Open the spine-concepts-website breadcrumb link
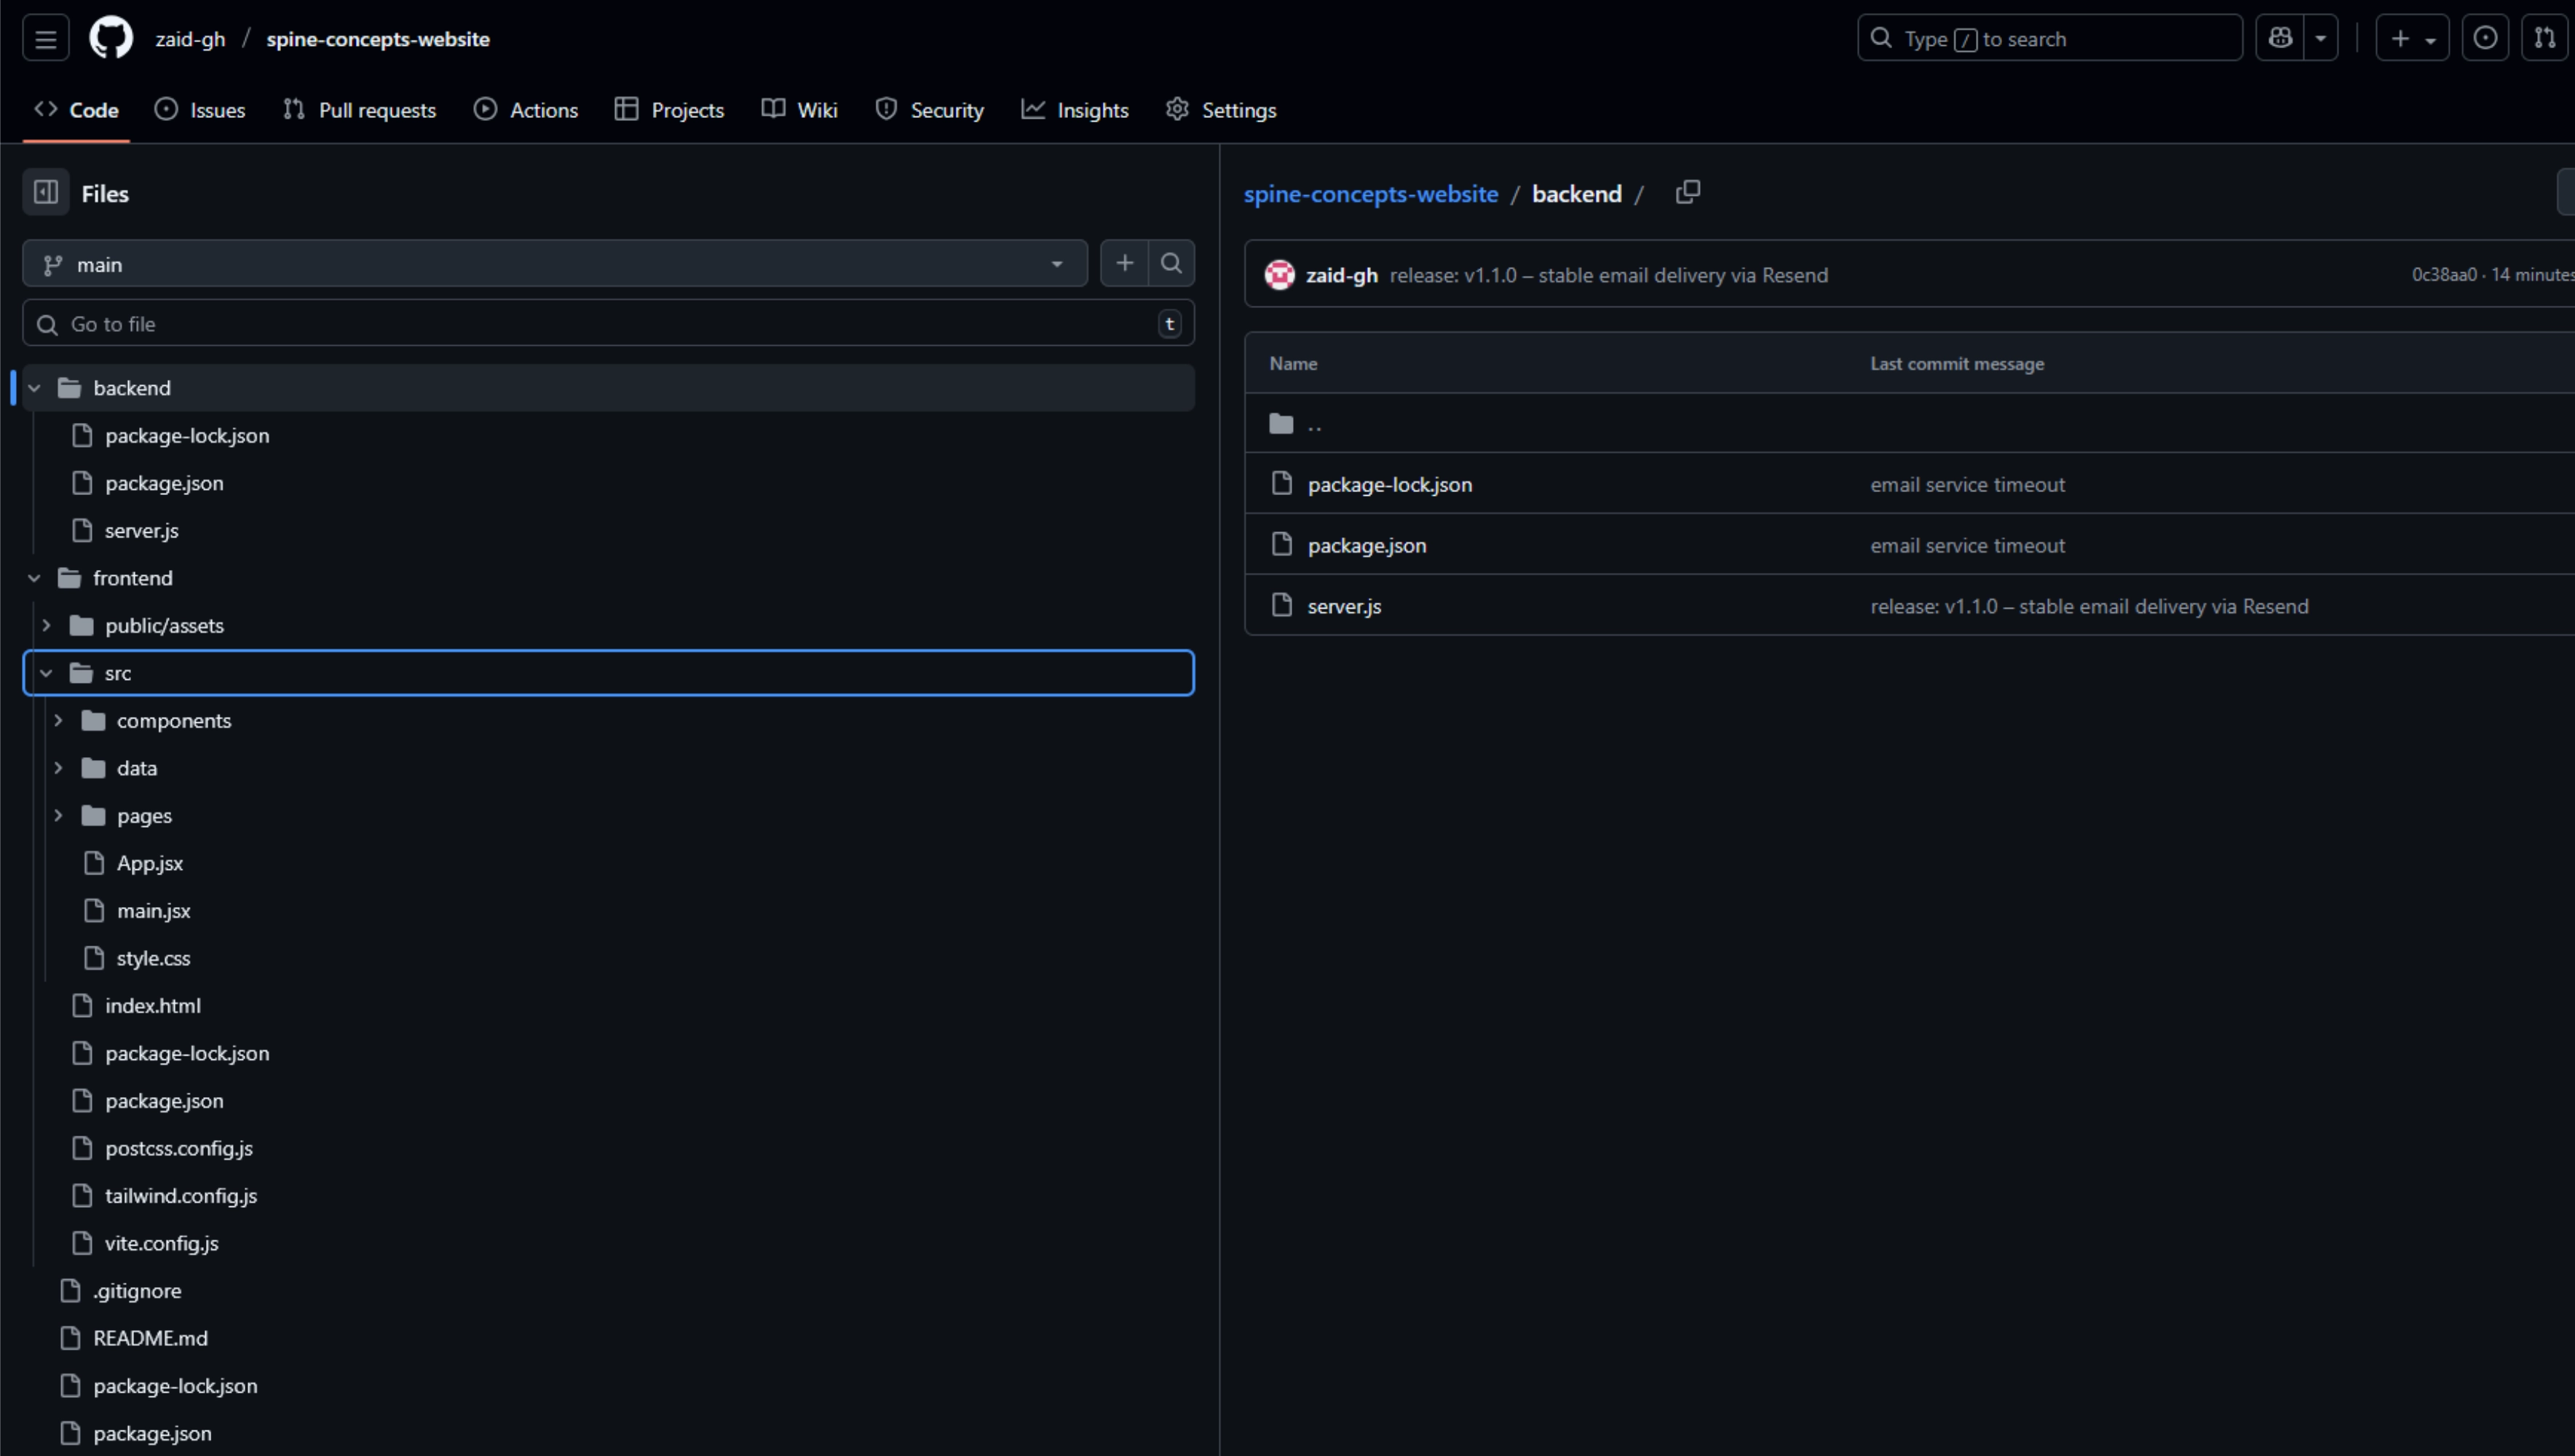 (x=1371, y=193)
